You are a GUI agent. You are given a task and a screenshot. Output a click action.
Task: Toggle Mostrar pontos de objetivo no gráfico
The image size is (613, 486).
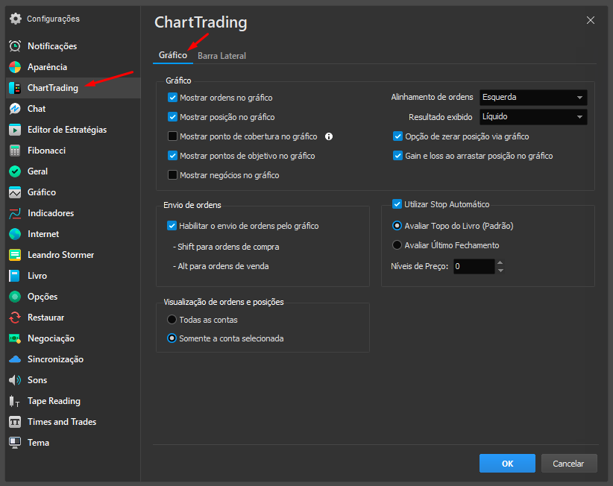coord(172,156)
